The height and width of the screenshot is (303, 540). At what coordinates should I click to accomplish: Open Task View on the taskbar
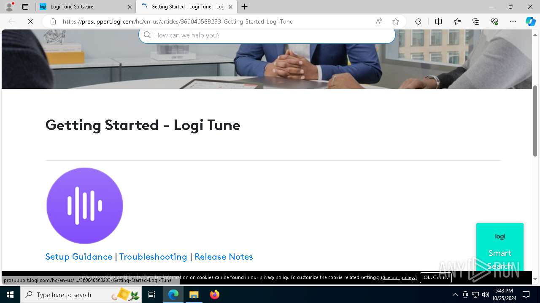pyautogui.click(x=152, y=295)
